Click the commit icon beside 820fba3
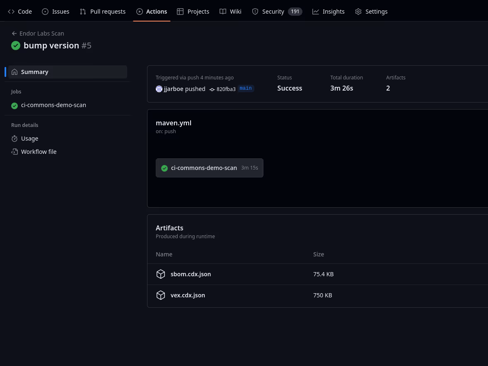This screenshot has height=366, width=488. point(212,89)
